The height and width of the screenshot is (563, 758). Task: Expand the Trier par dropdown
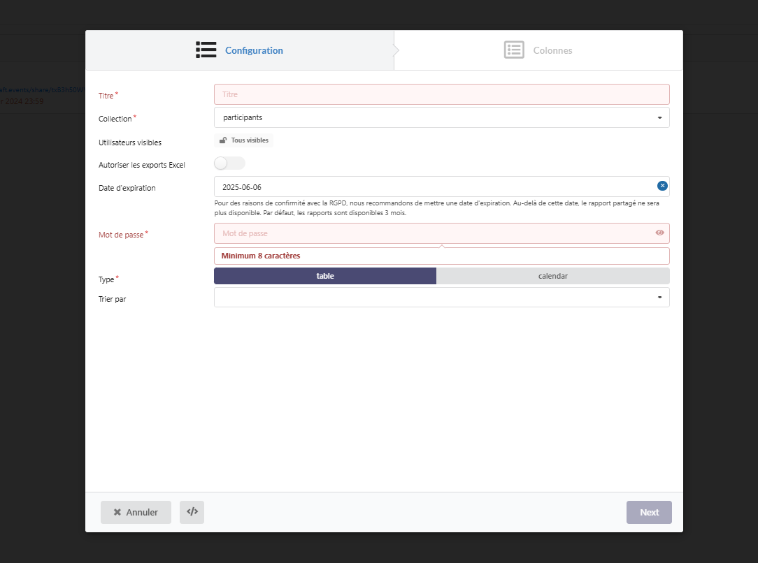(x=441, y=298)
